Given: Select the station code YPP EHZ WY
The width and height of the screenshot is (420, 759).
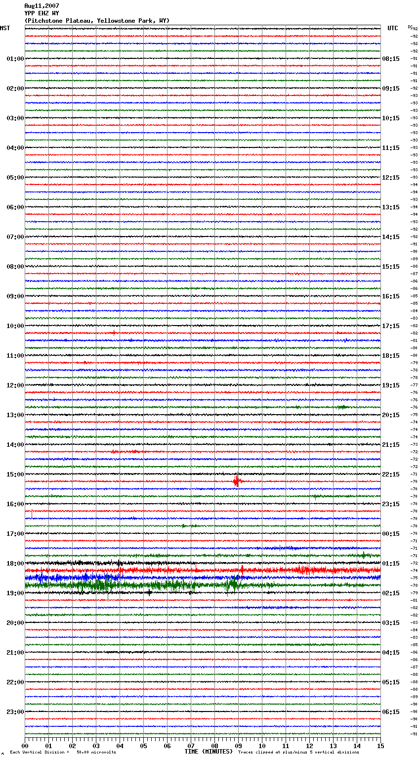Looking at the screenshot, I should [42, 13].
